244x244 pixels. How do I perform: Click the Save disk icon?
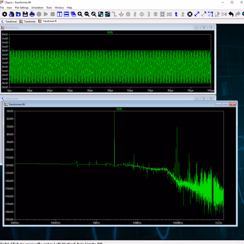click(x=25, y=14)
